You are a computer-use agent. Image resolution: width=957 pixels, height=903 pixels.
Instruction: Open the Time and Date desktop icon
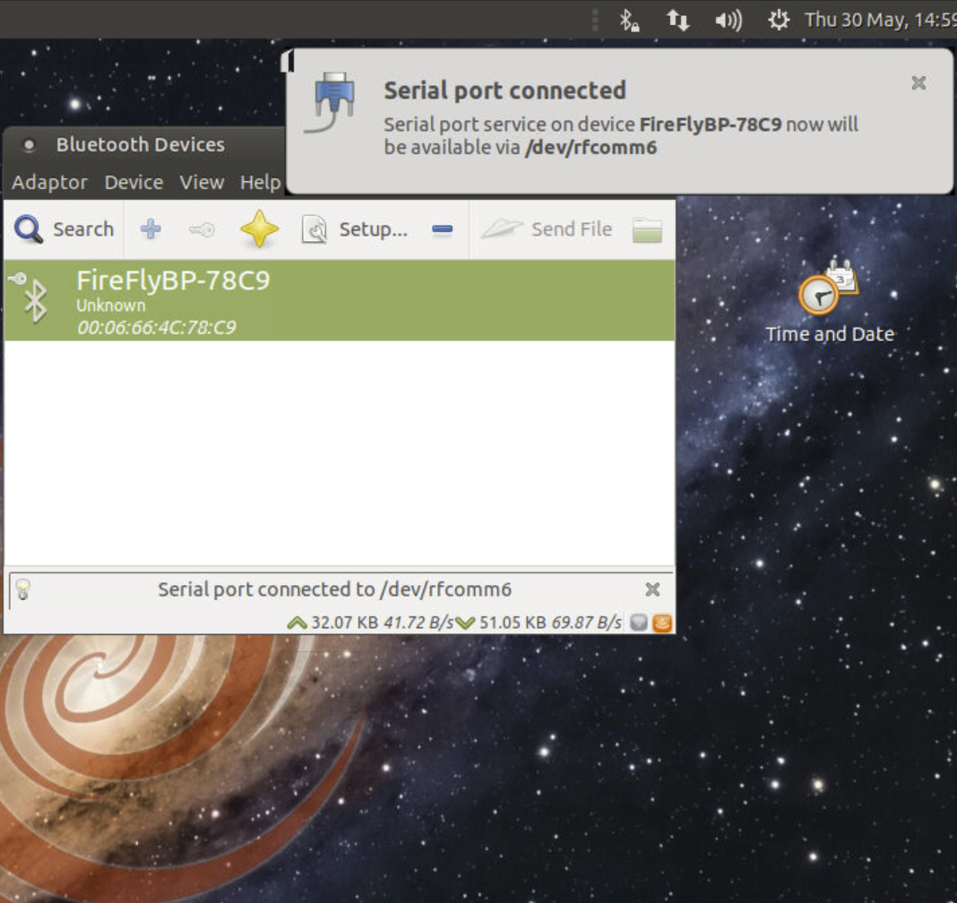[x=830, y=301]
